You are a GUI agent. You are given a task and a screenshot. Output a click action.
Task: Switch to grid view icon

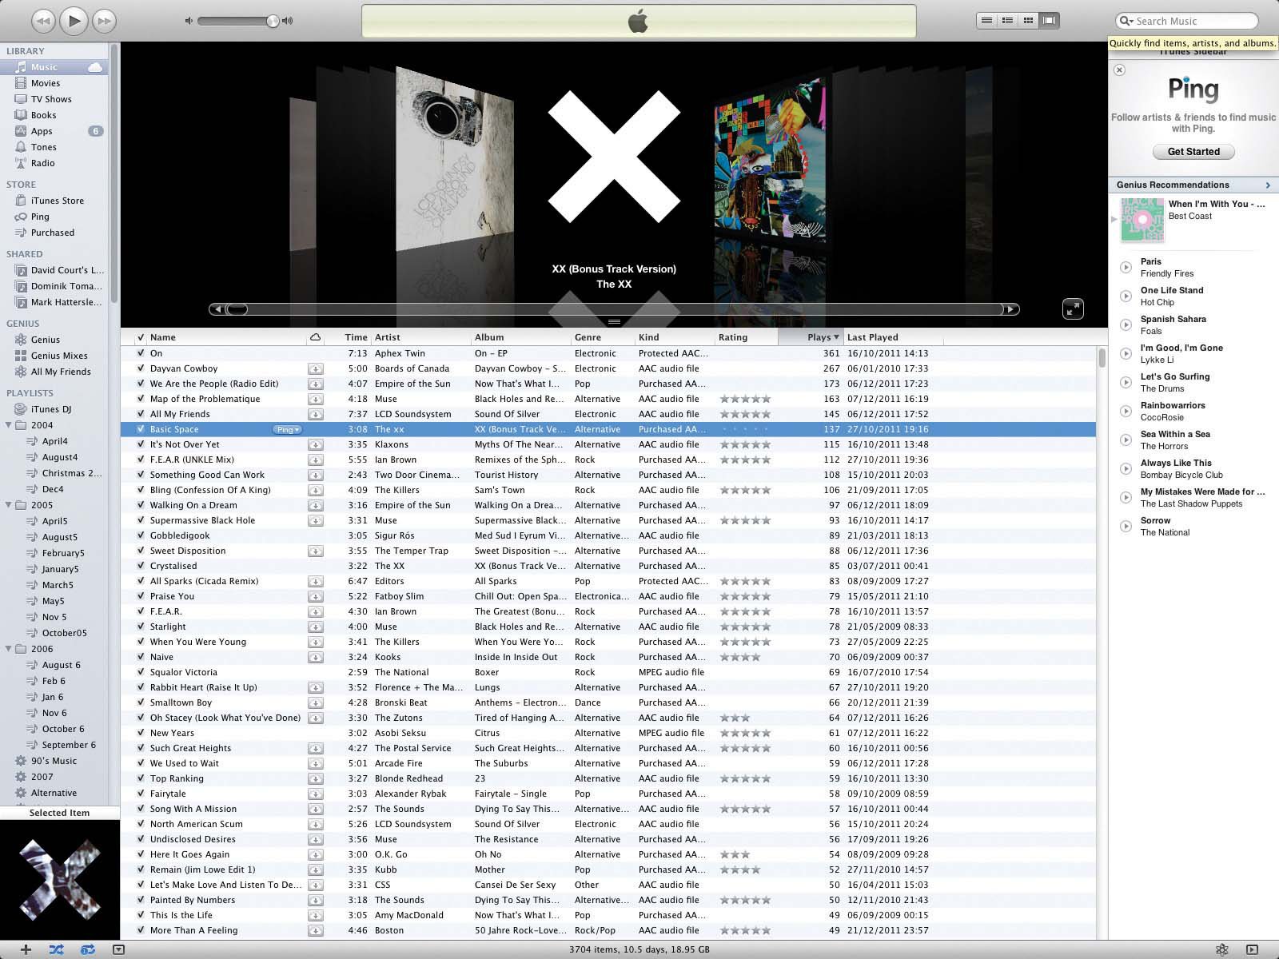click(x=1029, y=21)
